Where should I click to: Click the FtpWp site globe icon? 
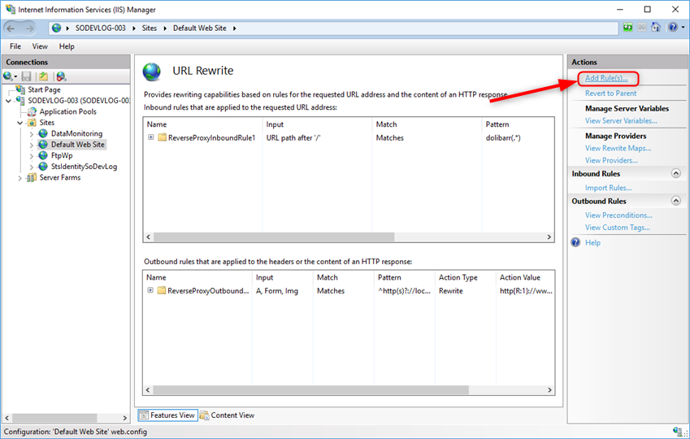(x=43, y=155)
